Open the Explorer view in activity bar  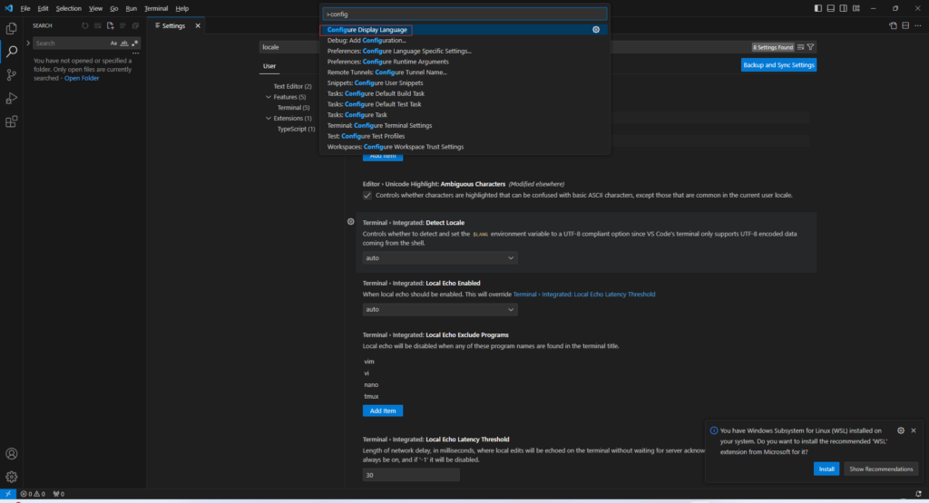point(12,28)
